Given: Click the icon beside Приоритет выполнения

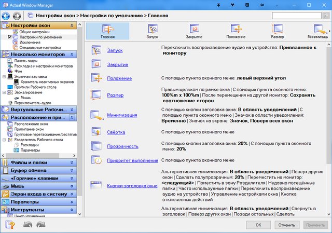Looking at the screenshot, I should (x=97, y=160).
